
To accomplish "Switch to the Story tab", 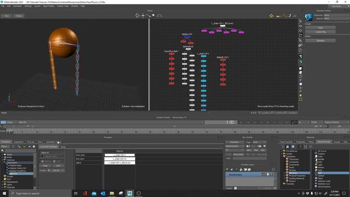I will click(40, 142).
